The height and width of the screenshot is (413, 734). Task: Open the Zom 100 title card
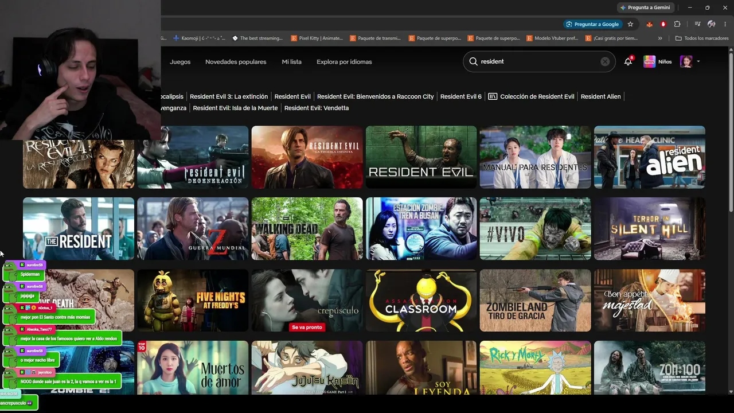pos(650,368)
